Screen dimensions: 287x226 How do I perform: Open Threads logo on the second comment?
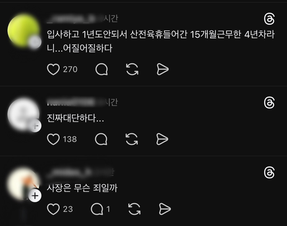point(269,103)
